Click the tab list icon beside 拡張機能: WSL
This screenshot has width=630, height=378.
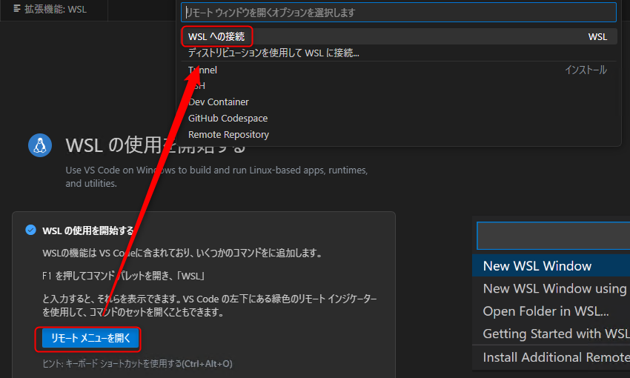tap(17, 9)
